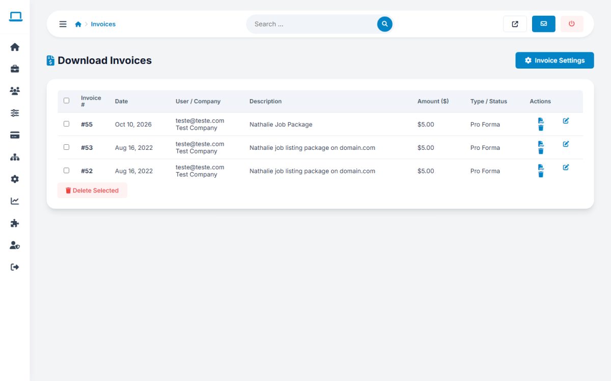Check the box for invoice #55

pyautogui.click(x=66, y=124)
